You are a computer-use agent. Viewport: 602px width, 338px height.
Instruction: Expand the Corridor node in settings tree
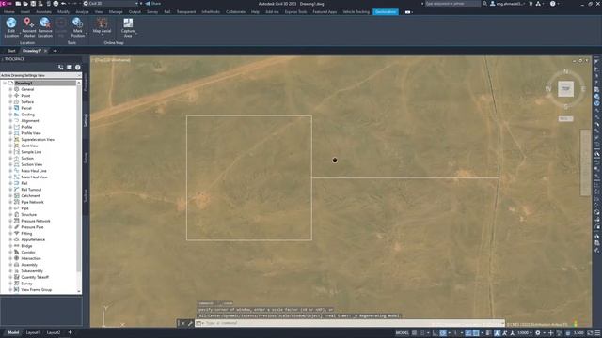(10, 253)
